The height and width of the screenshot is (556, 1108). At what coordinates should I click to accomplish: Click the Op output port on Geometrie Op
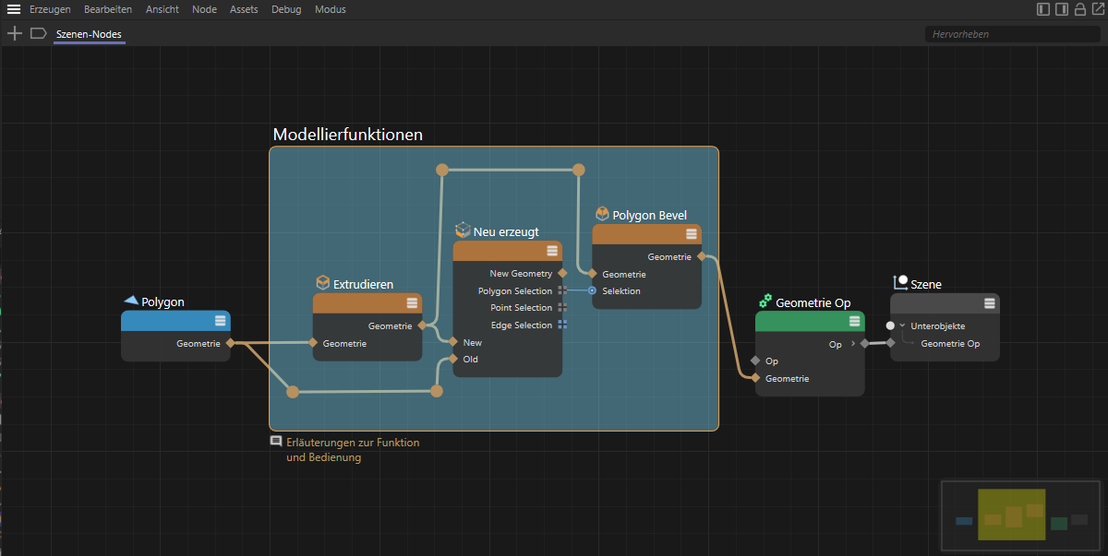(x=865, y=344)
